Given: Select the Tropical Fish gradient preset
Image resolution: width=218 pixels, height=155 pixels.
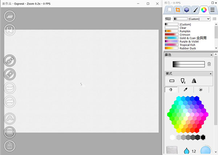Looking at the screenshot, I should pyautogui.click(x=180, y=45).
